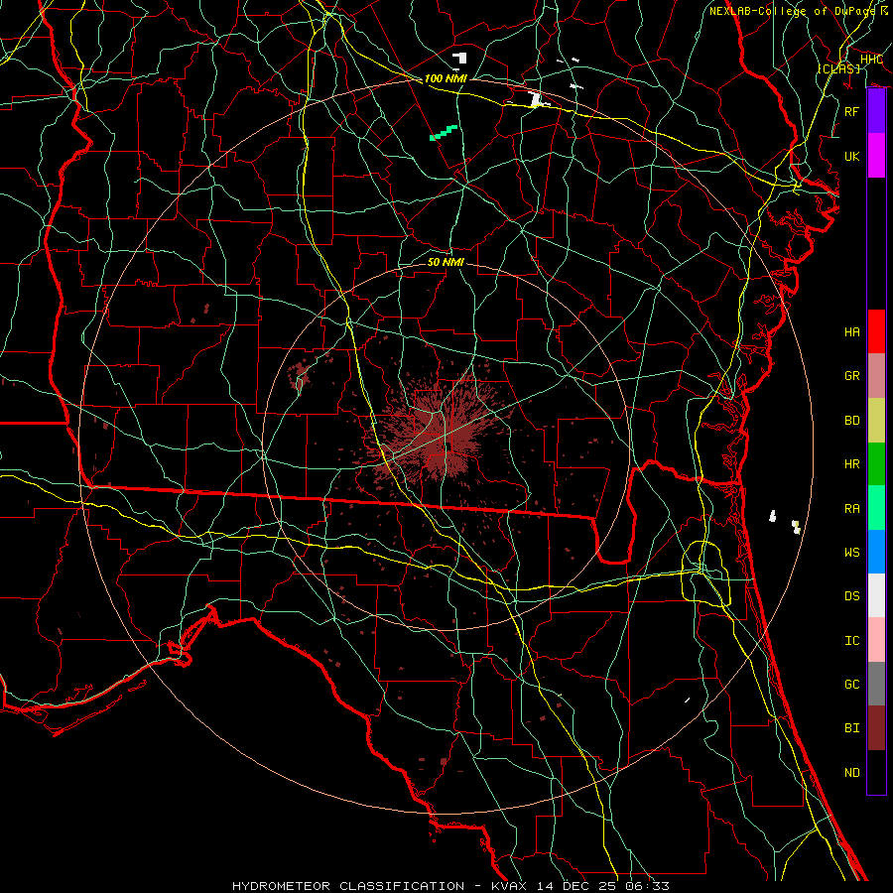Select the IC light-pink legend swatch
The image size is (893, 893).
coord(876,640)
